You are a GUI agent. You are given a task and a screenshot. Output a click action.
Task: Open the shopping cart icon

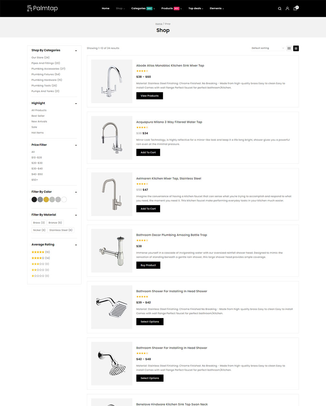coord(295,8)
